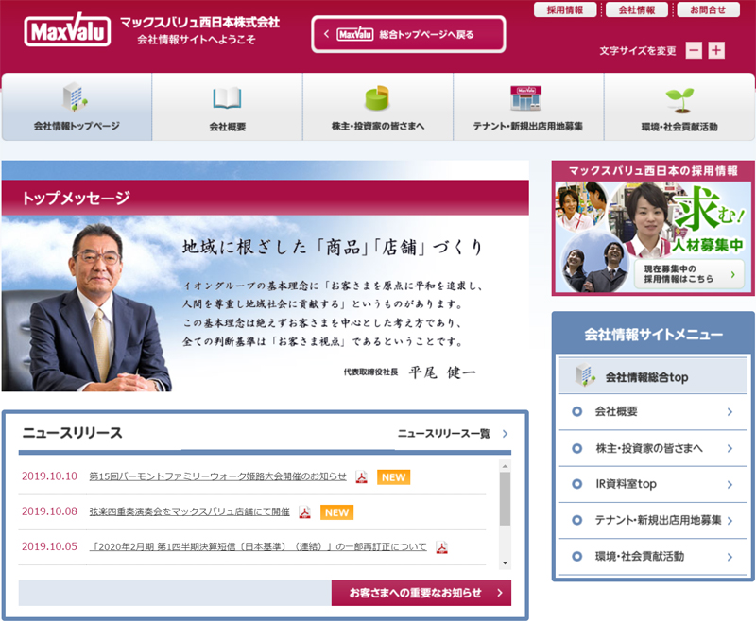756x623 pixels.
Task: Click the chevron on IR資料室top sidebar row
Action: tap(730, 485)
